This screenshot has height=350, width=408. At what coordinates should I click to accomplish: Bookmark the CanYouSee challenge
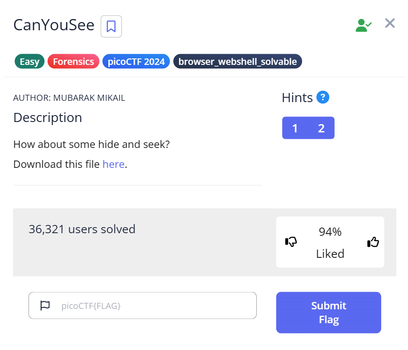[111, 26]
